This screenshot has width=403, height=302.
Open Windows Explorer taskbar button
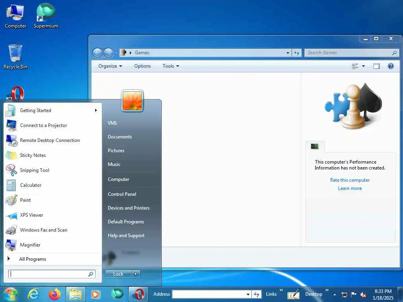[76, 294]
